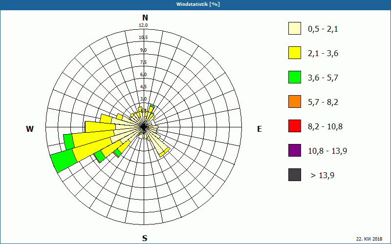
Task: Click the '4,5' ring scale label
Action: 143,87
